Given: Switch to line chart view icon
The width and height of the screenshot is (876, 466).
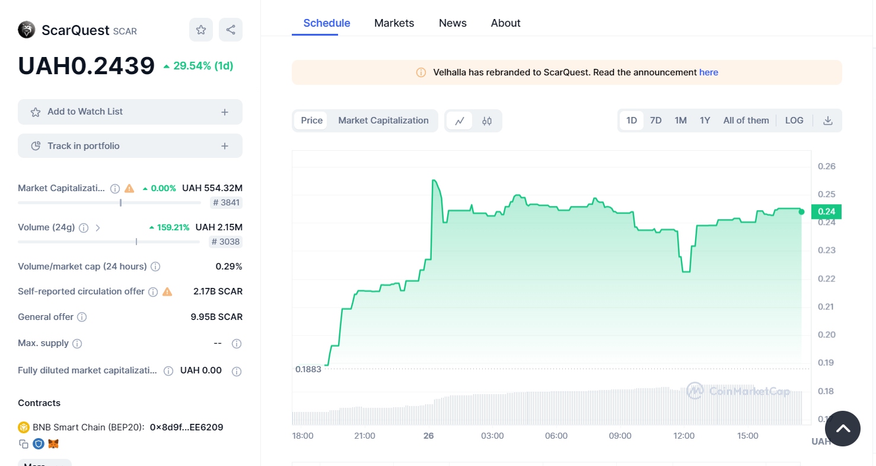Looking at the screenshot, I should (460, 121).
